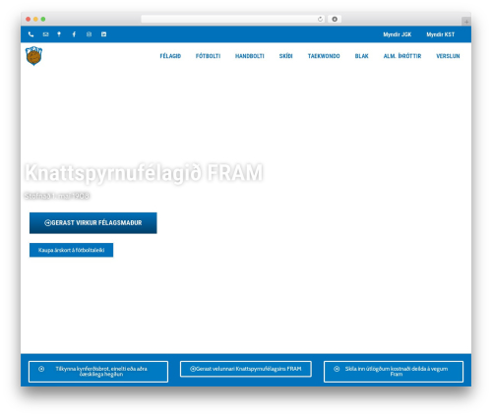The height and width of the screenshot is (416, 492).
Task: Open the FÉLAGIÐ menu
Action: coord(170,56)
